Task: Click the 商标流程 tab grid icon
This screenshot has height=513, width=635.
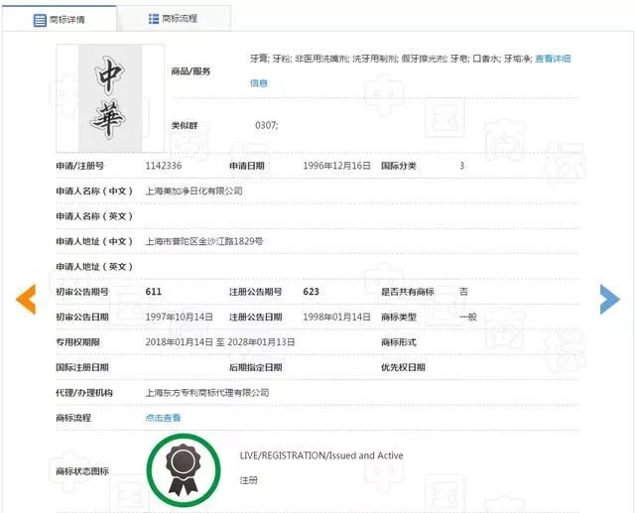Action: [154, 19]
